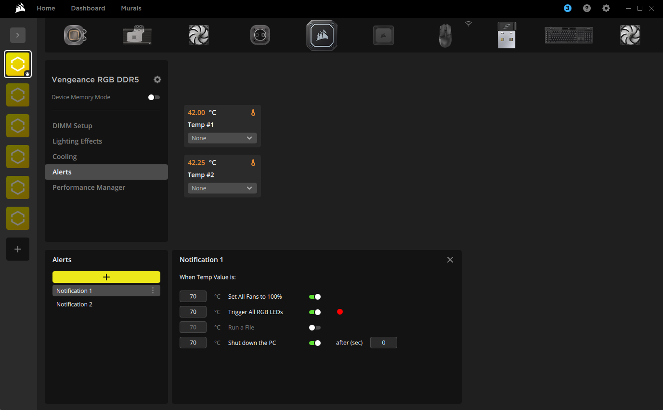Open Vengeance RGB DDR5 settings gear

coord(157,79)
